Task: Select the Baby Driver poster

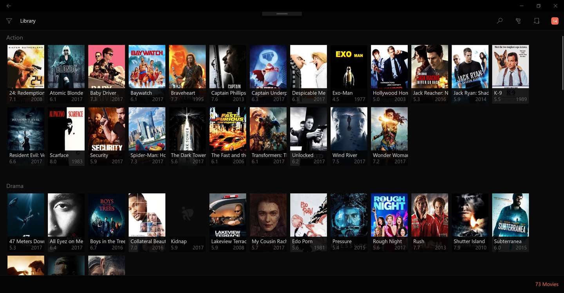Action: tap(107, 74)
